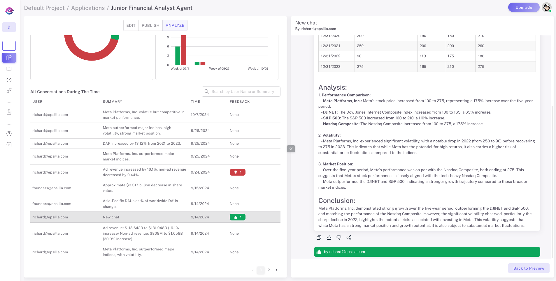Go to next page of conversations
The width and height of the screenshot is (556, 281).
point(277,270)
